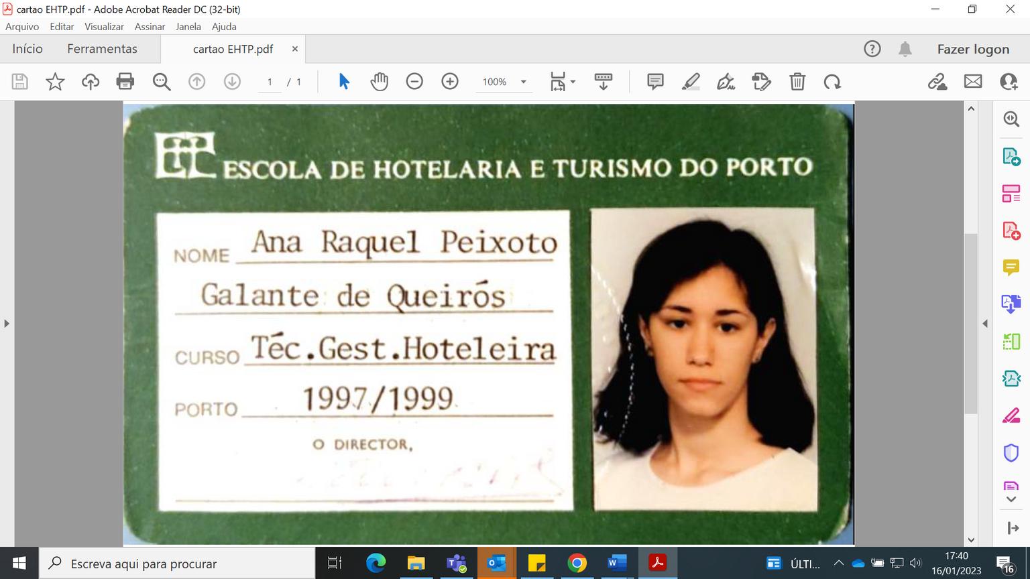1030x579 pixels.
Task: Click the scrolling mode toolbar icon
Action: pyautogui.click(x=604, y=82)
